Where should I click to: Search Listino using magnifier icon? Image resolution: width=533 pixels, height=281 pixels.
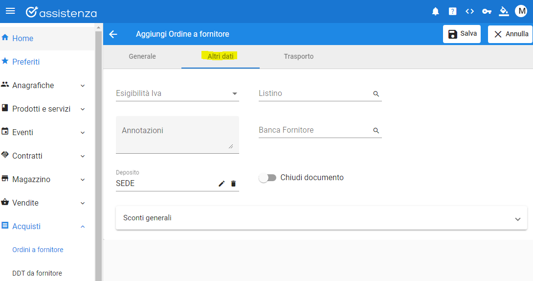(x=376, y=94)
